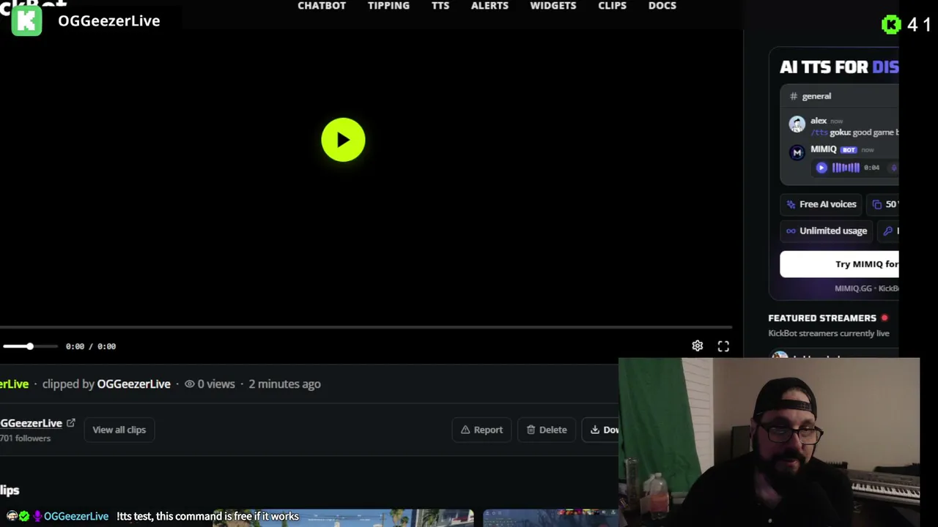
Task: Click the FEATURED STREAMERS heading
Action: coord(822,318)
